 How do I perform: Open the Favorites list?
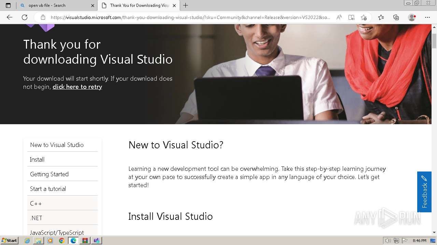click(x=381, y=17)
